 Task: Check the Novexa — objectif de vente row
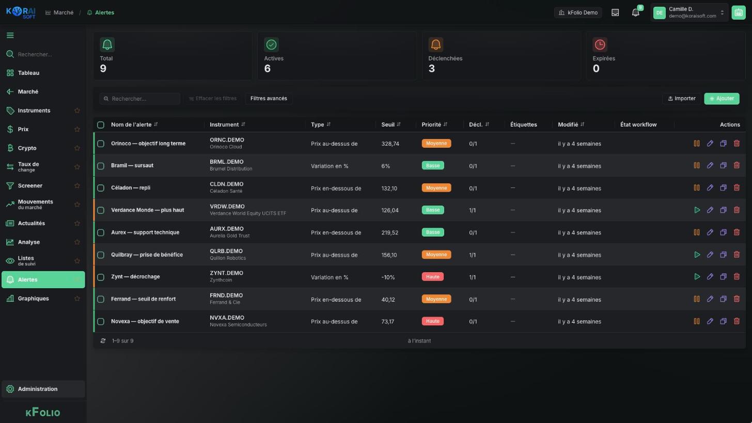[101, 321]
